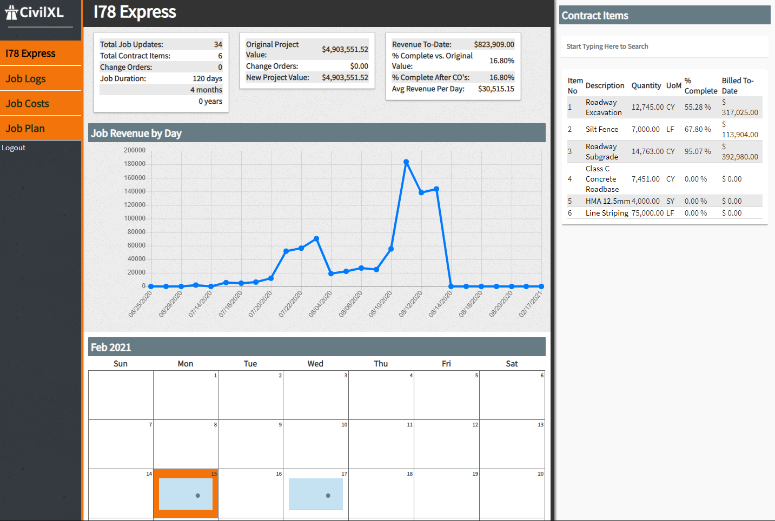Click the last data point on the revenue chart

pos(541,286)
